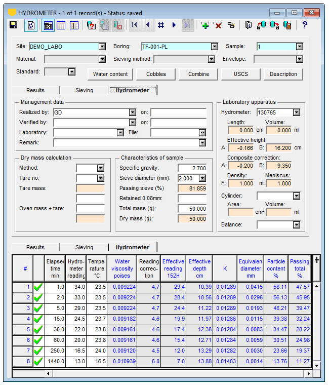Click the Combine button
Screen dimensions: 329x386
point(198,74)
